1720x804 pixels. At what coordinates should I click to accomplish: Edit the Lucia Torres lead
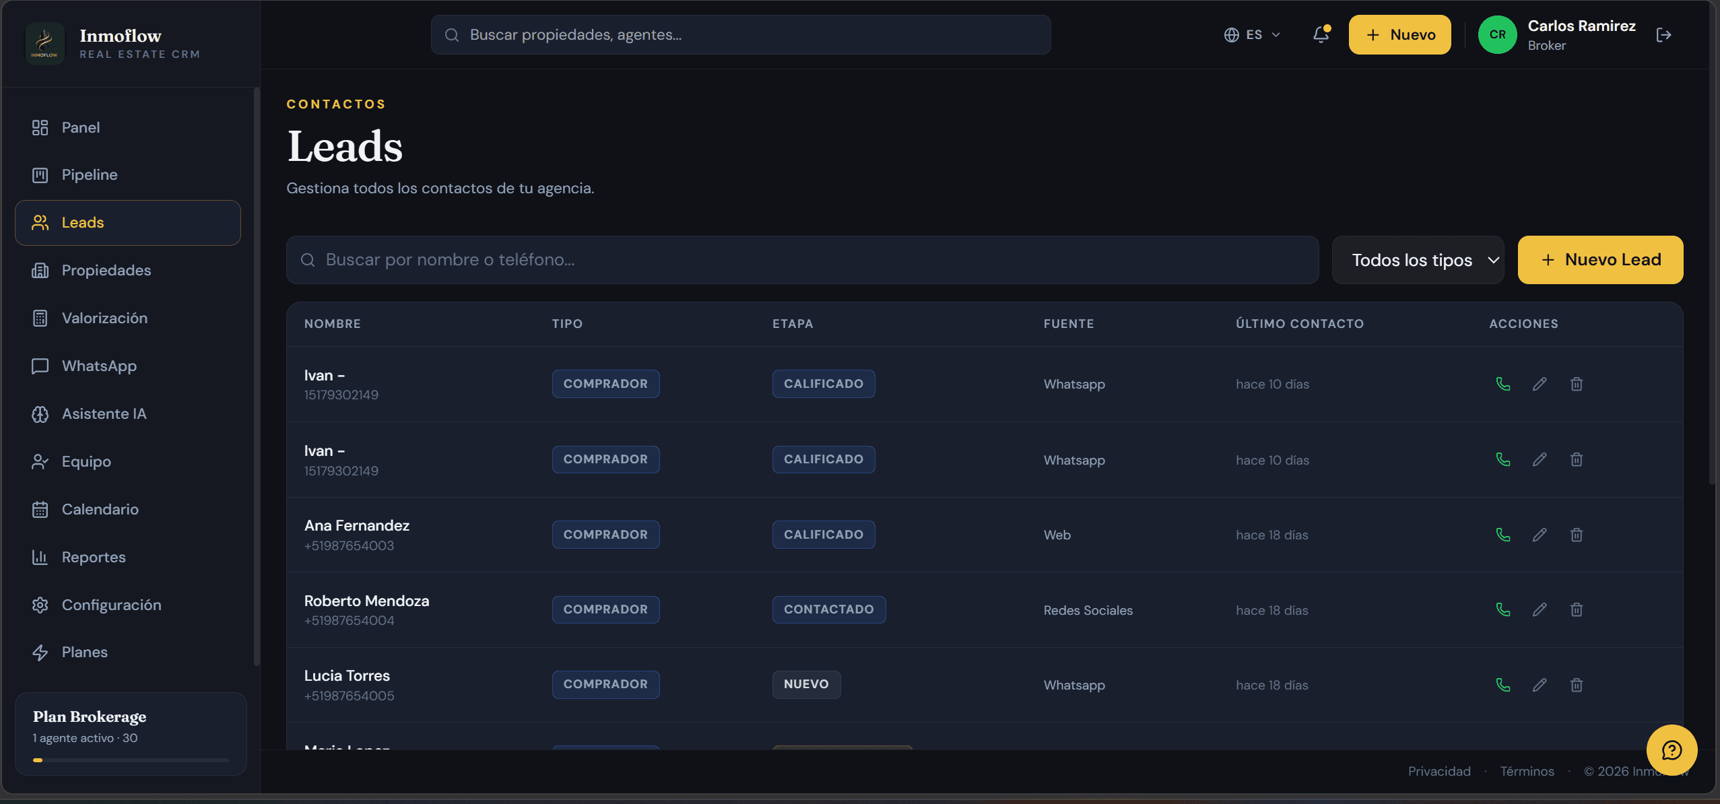tap(1540, 685)
